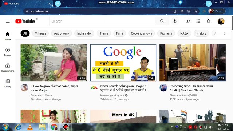Open the Create video camera icon

(188, 21)
